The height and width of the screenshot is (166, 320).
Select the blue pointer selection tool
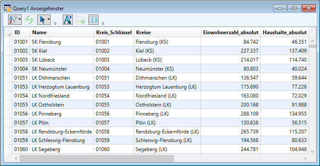click(x=42, y=20)
